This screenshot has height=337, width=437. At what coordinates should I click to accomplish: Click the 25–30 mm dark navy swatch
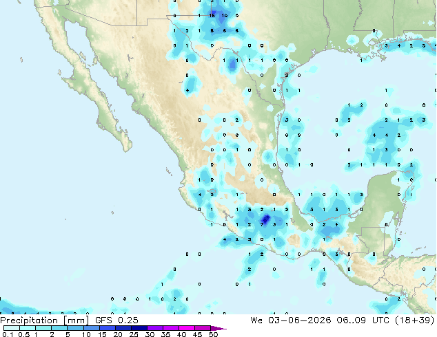pyautogui.click(x=139, y=328)
